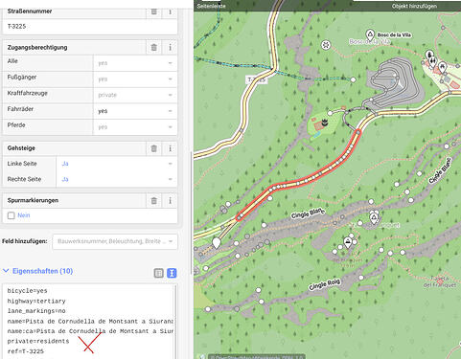The height and width of the screenshot is (359, 461).
Task: Click the T-3225 road label on map
Action: coord(257,79)
